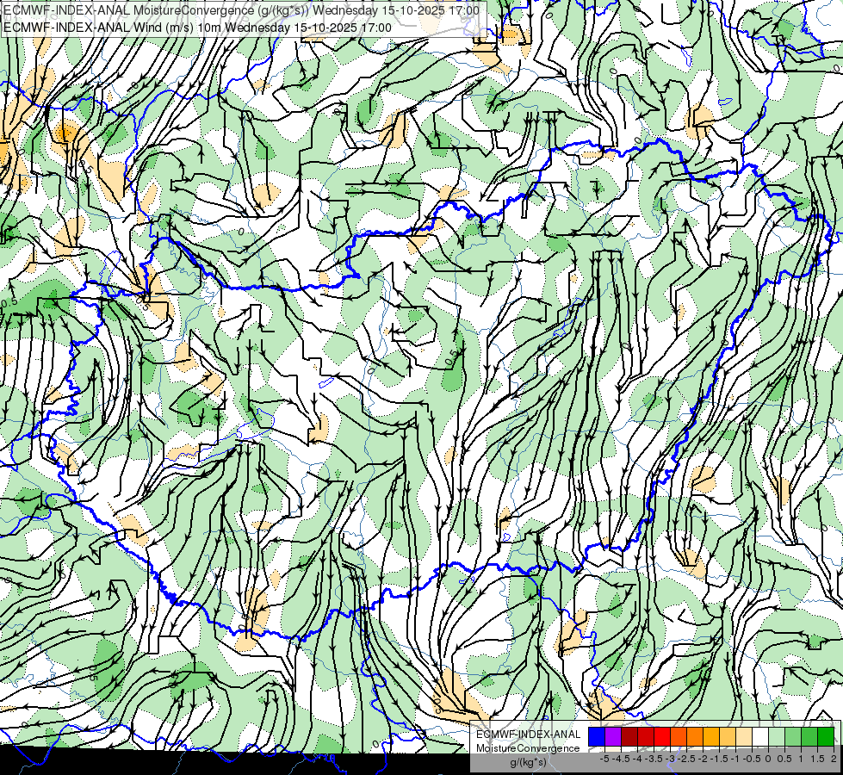Click the legend scale's rightmost tick label 2
Screen dimensions: 843x775
pos(834,759)
